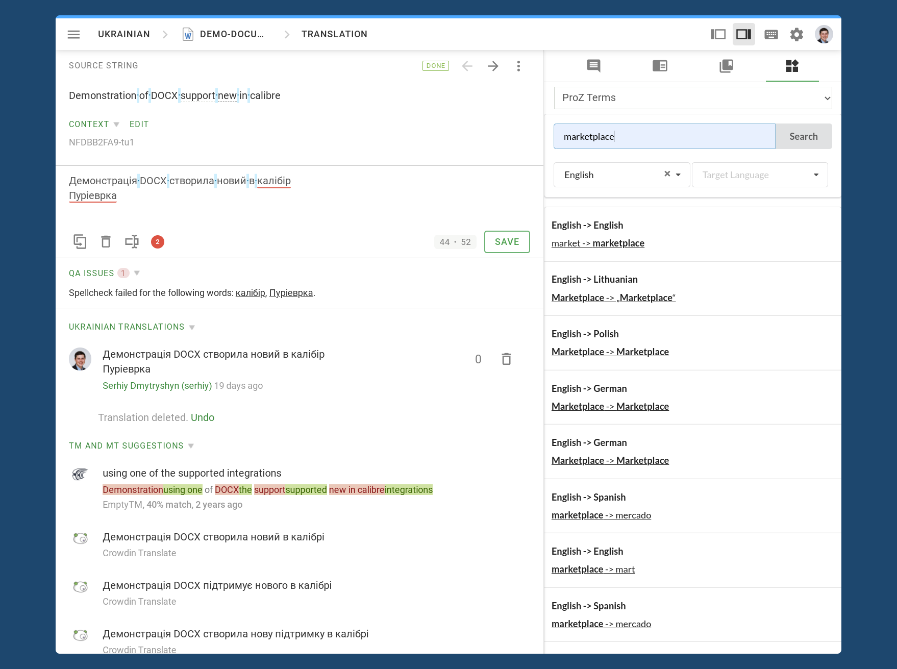The width and height of the screenshot is (897, 669).
Task: Click Serhiy's avatar beside the translation
Action: point(80,359)
